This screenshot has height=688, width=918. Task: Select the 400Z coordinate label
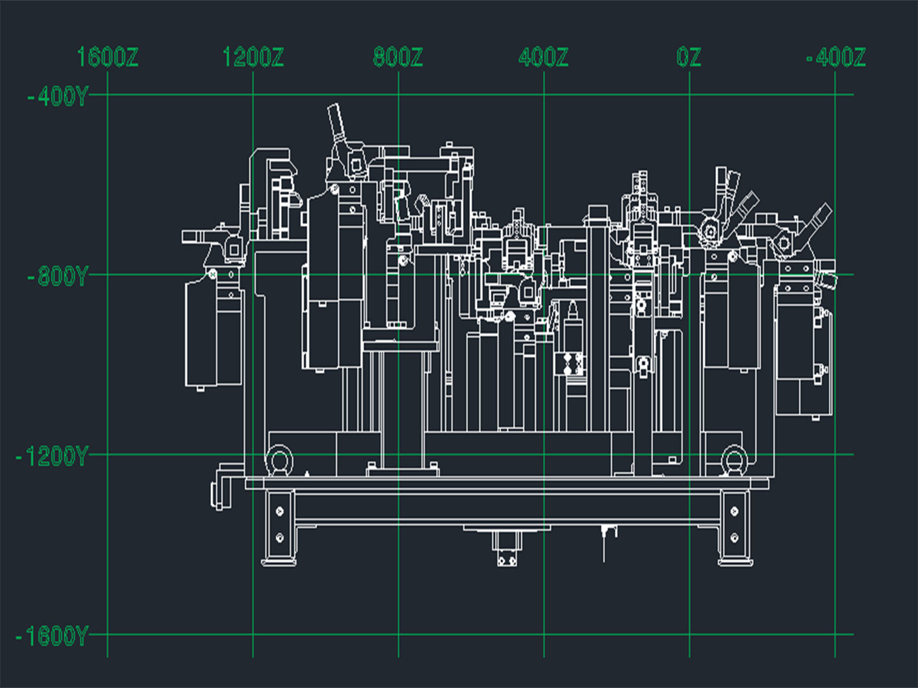543,57
